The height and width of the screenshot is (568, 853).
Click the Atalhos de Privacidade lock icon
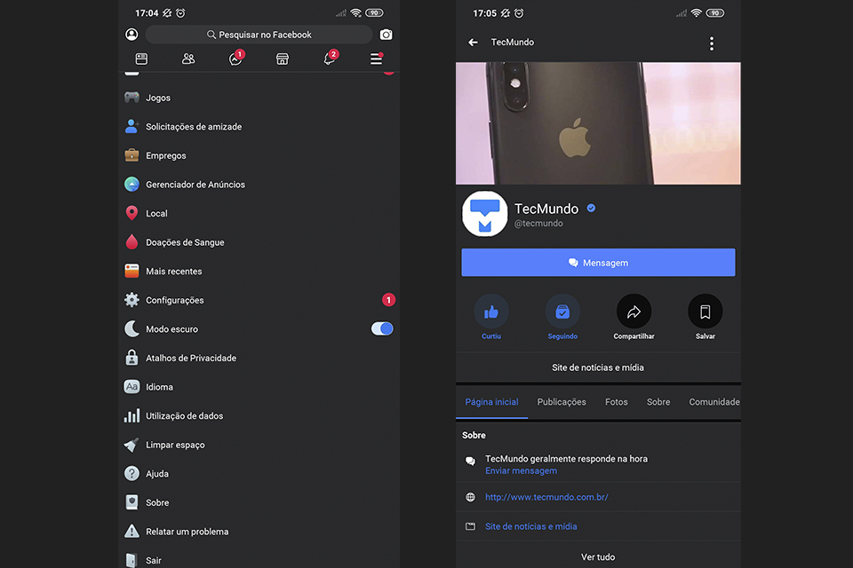click(132, 357)
